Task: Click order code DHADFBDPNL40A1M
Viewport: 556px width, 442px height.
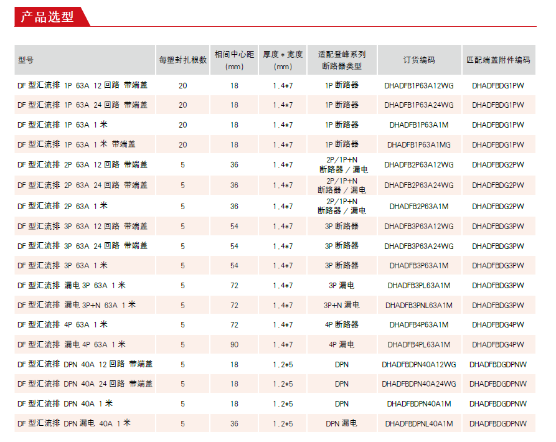Action: point(419,423)
